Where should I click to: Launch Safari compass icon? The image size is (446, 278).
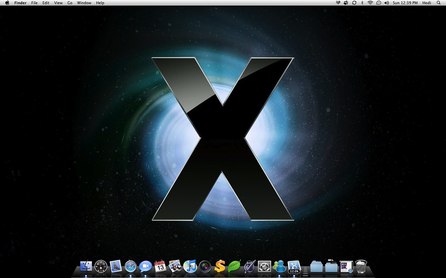click(x=131, y=267)
